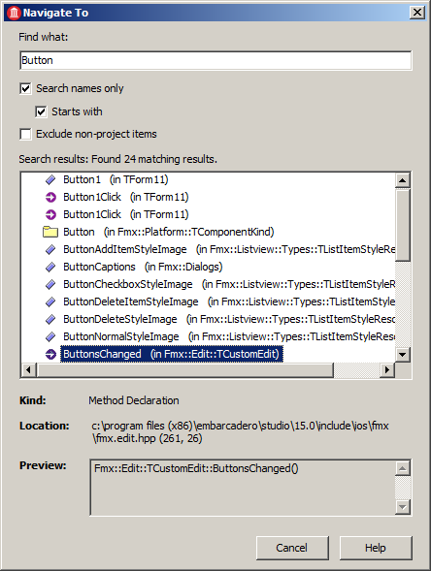Image resolution: width=431 pixels, height=571 pixels.
Task: Enable Exclude non-project items
Action: (25, 134)
